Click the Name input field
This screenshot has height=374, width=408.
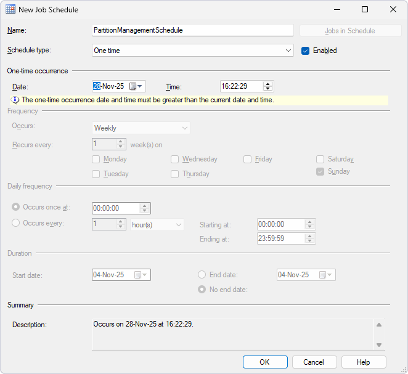192,30
